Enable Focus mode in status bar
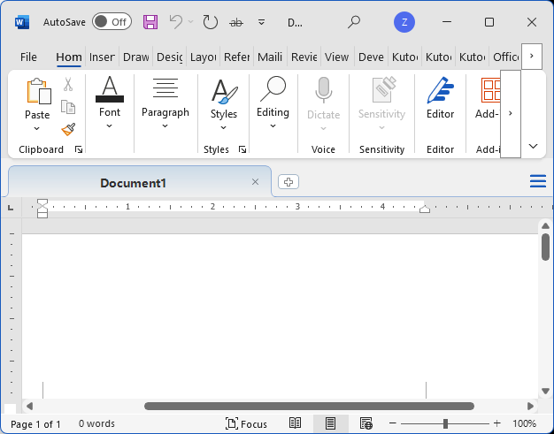554x434 pixels. (246, 423)
